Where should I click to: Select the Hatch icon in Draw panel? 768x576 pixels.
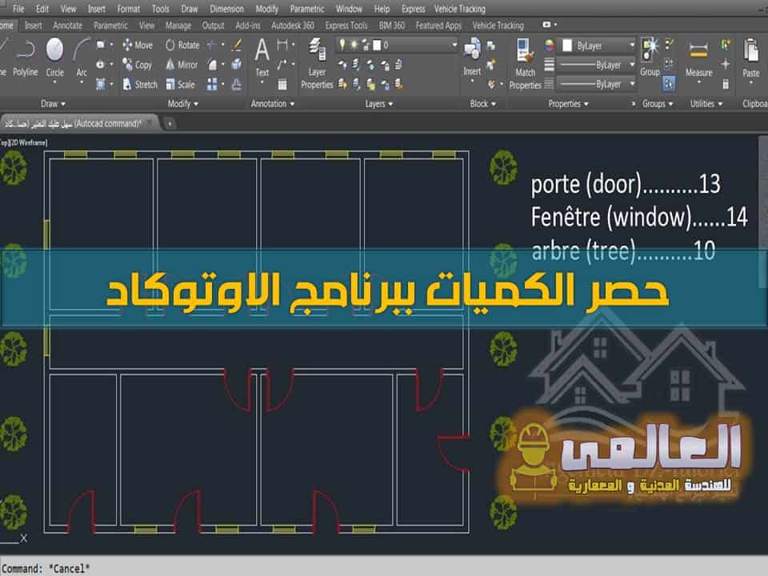(101, 84)
